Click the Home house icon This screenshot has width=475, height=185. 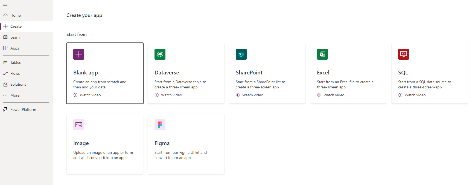click(x=5, y=15)
